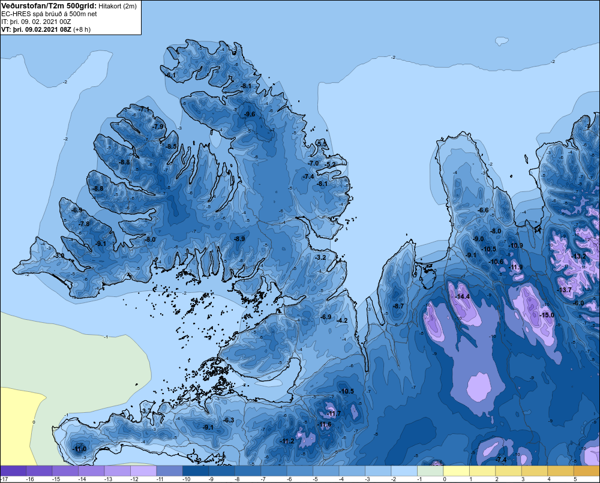Click the -14.4 temperature label
The height and width of the screenshot is (483, 600).
[462, 296]
